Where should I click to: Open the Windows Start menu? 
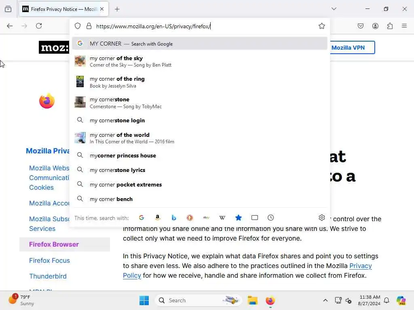[144, 300]
